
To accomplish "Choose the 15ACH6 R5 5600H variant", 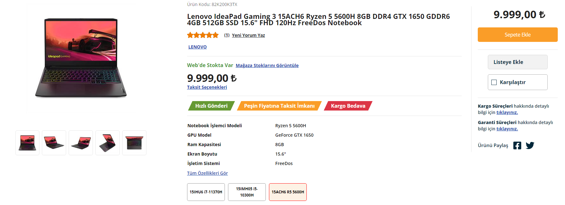I will click(288, 192).
